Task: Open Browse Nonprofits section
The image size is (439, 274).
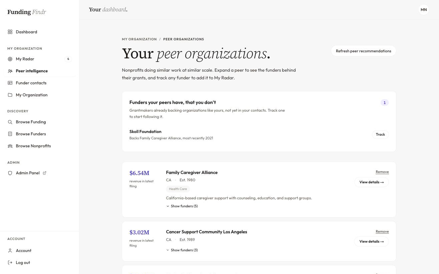Action: (x=40, y=146)
